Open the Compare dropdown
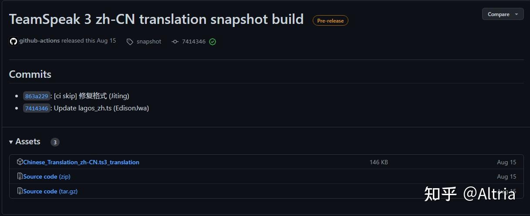This screenshot has width=530, height=216. pos(503,14)
